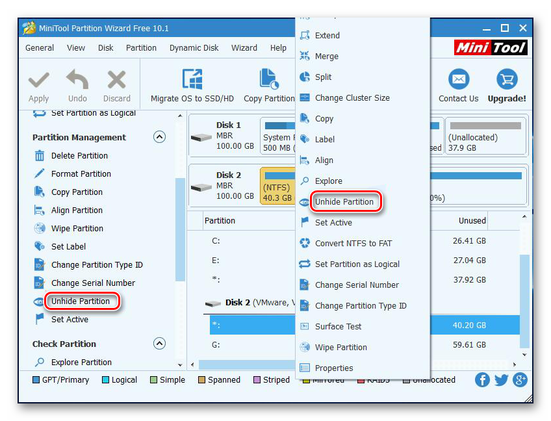Click the Undo arrow icon
The image size is (551, 421).
pyautogui.click(x=77, y=81)
